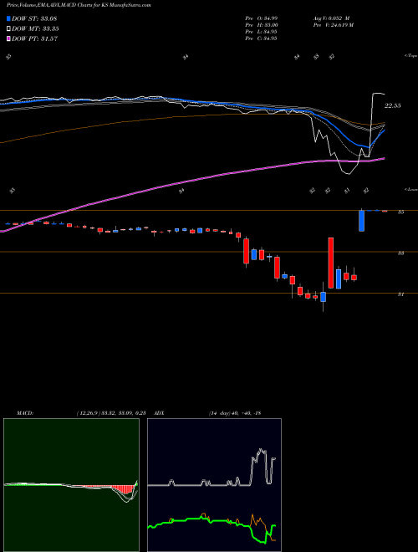Click the 33 price axis label

coord(400,253)
